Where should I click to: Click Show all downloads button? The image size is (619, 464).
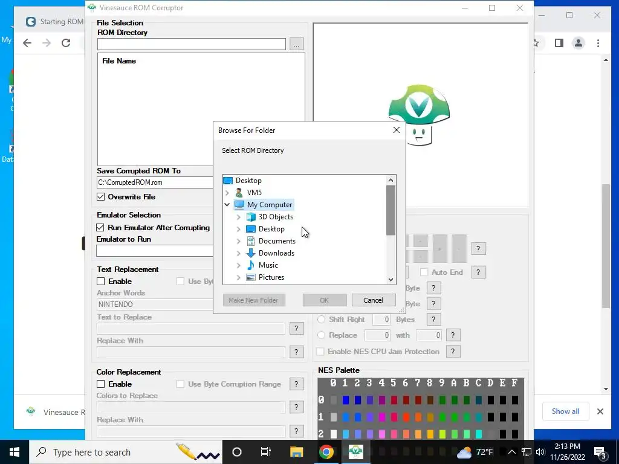coord(565,411)
